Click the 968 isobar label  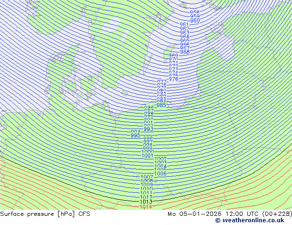[x=185, y=52]
